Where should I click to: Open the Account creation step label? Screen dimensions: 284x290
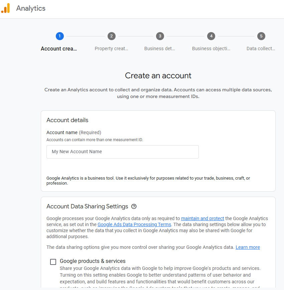[59, 49]
